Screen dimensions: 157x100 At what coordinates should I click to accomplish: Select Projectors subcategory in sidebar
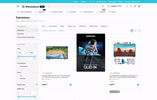pyautogui.click(x=20, y=34)
